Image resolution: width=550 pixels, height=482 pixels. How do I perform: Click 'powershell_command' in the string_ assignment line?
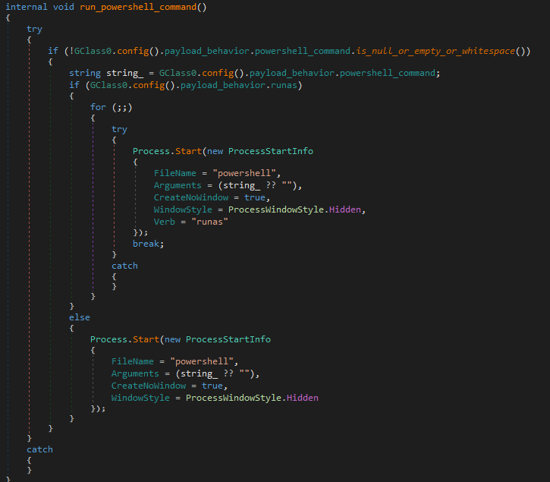pyautogui.click(x=388, y=73)
